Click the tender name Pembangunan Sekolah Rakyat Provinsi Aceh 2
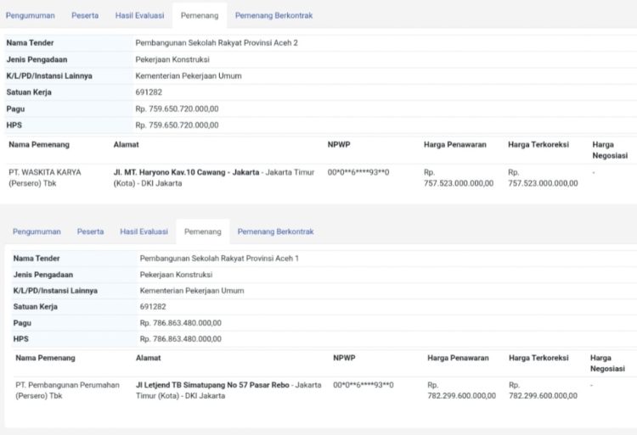 pos(217,42)
